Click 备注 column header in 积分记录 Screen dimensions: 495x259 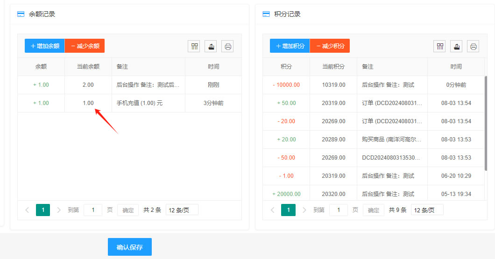[392, 67]
